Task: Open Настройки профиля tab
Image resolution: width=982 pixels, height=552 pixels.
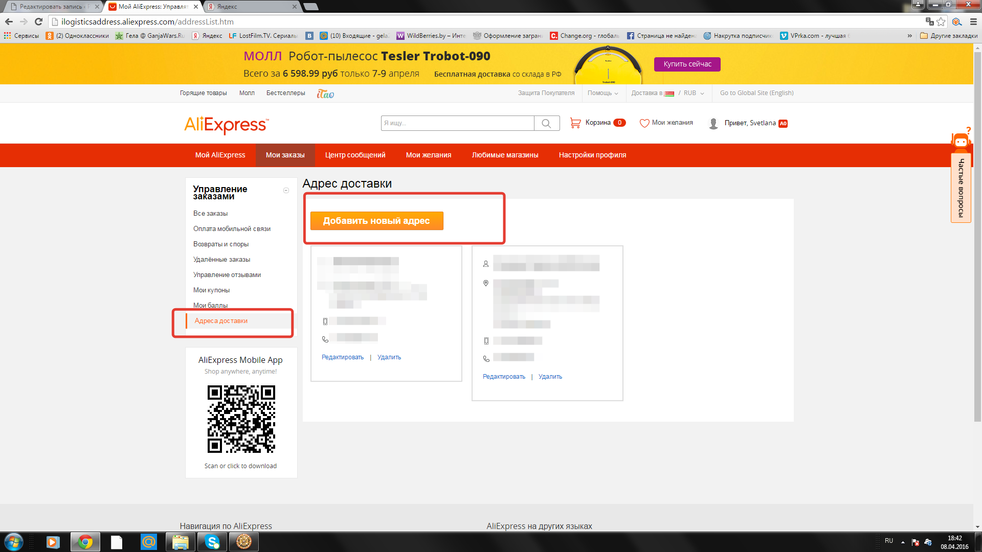Action: coord(592,155)
